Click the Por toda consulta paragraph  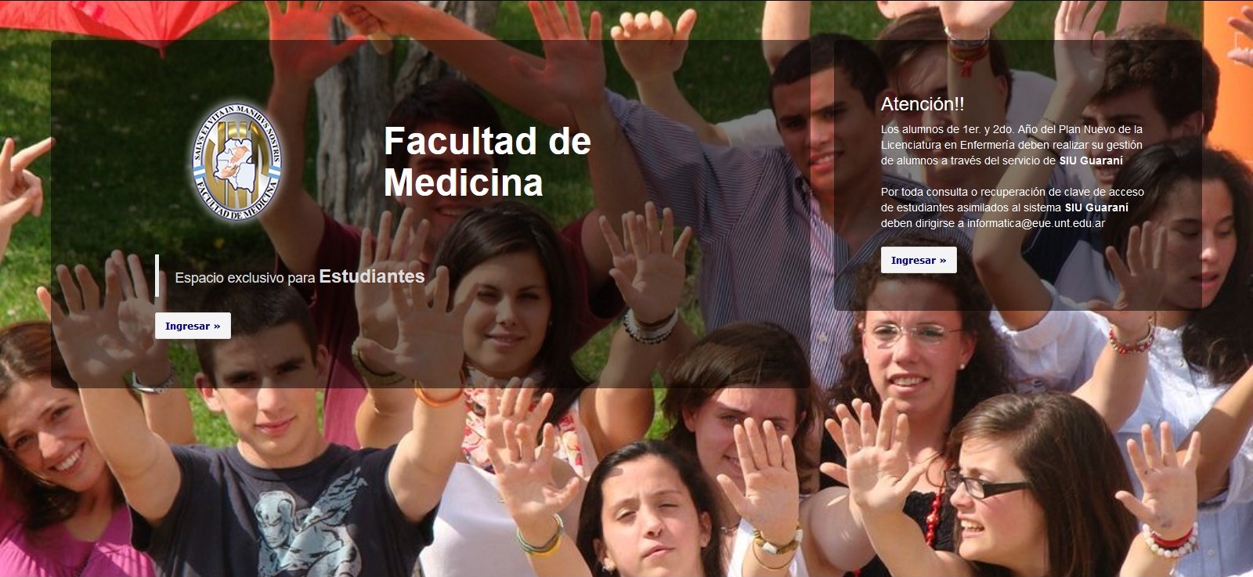[1013, 207]
